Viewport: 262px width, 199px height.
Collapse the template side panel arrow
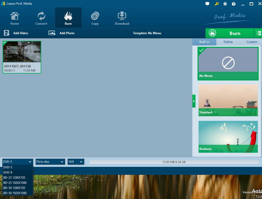click(194, 101)
